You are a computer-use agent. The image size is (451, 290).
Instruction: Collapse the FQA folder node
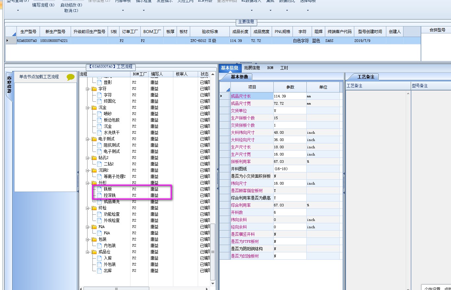tap(88, 227)
